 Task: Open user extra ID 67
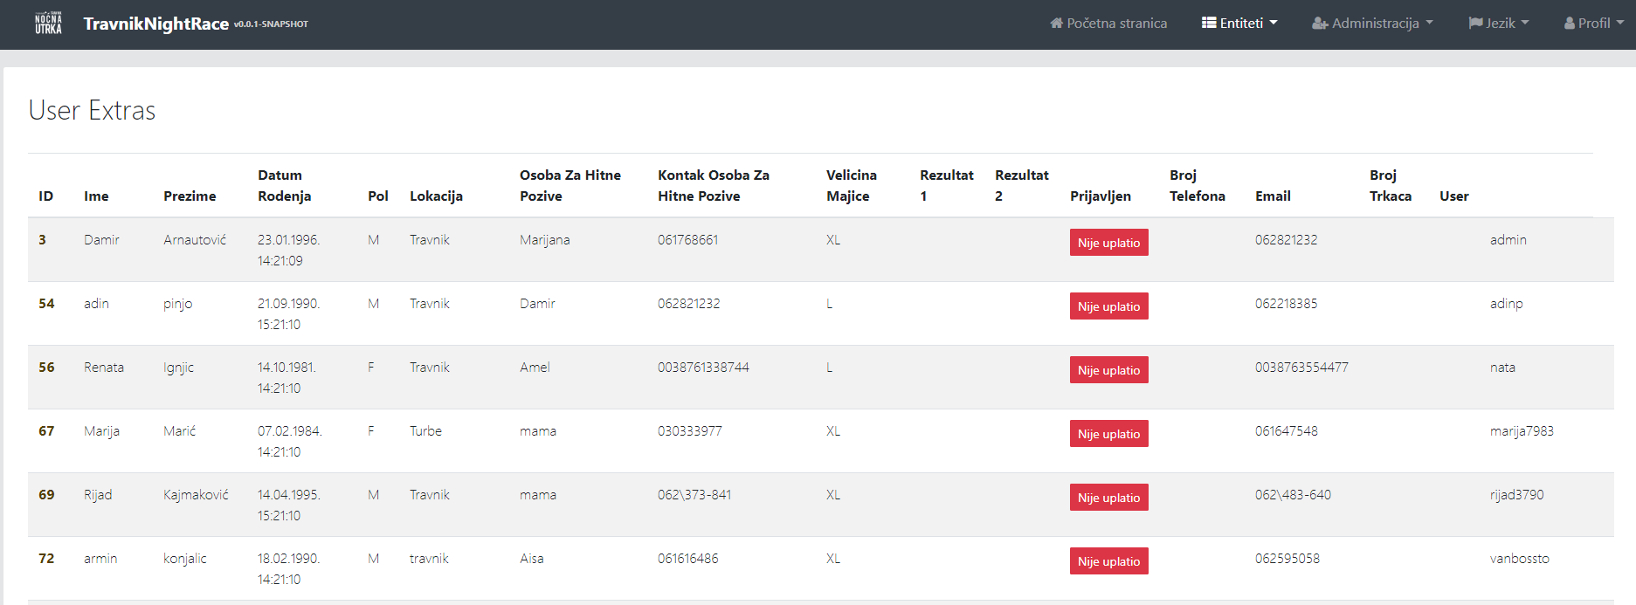46,431
